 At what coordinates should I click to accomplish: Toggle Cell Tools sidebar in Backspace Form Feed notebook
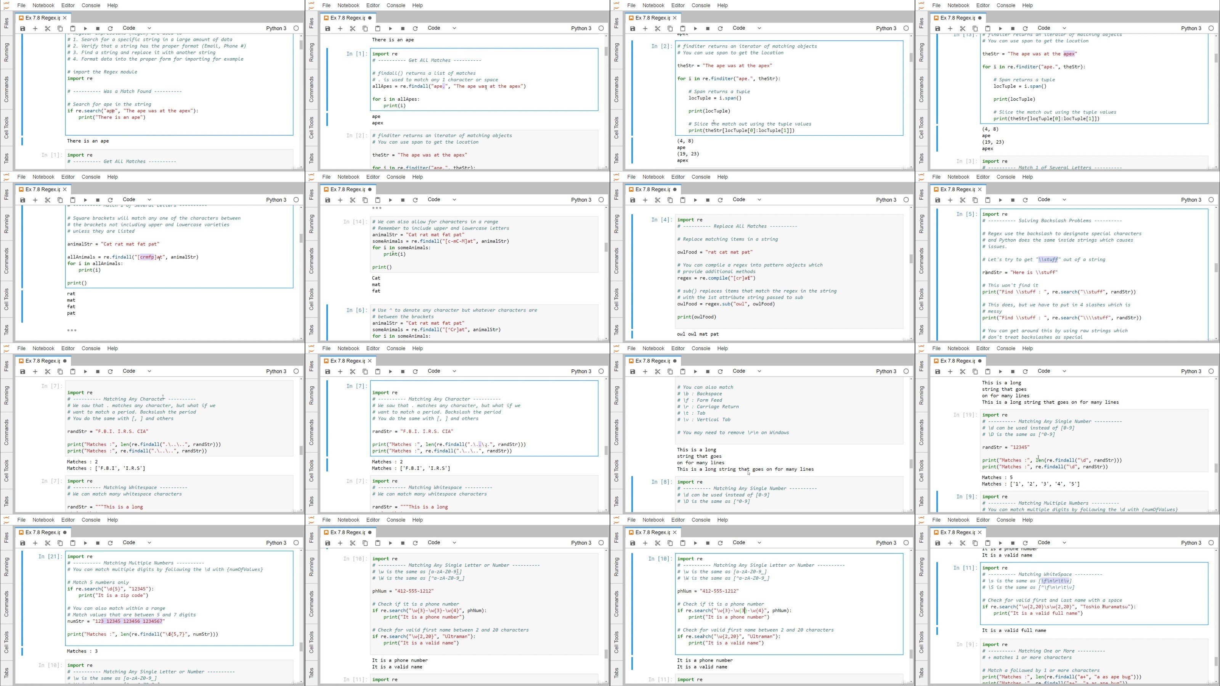pyautogui.click(x=616, y=471)
